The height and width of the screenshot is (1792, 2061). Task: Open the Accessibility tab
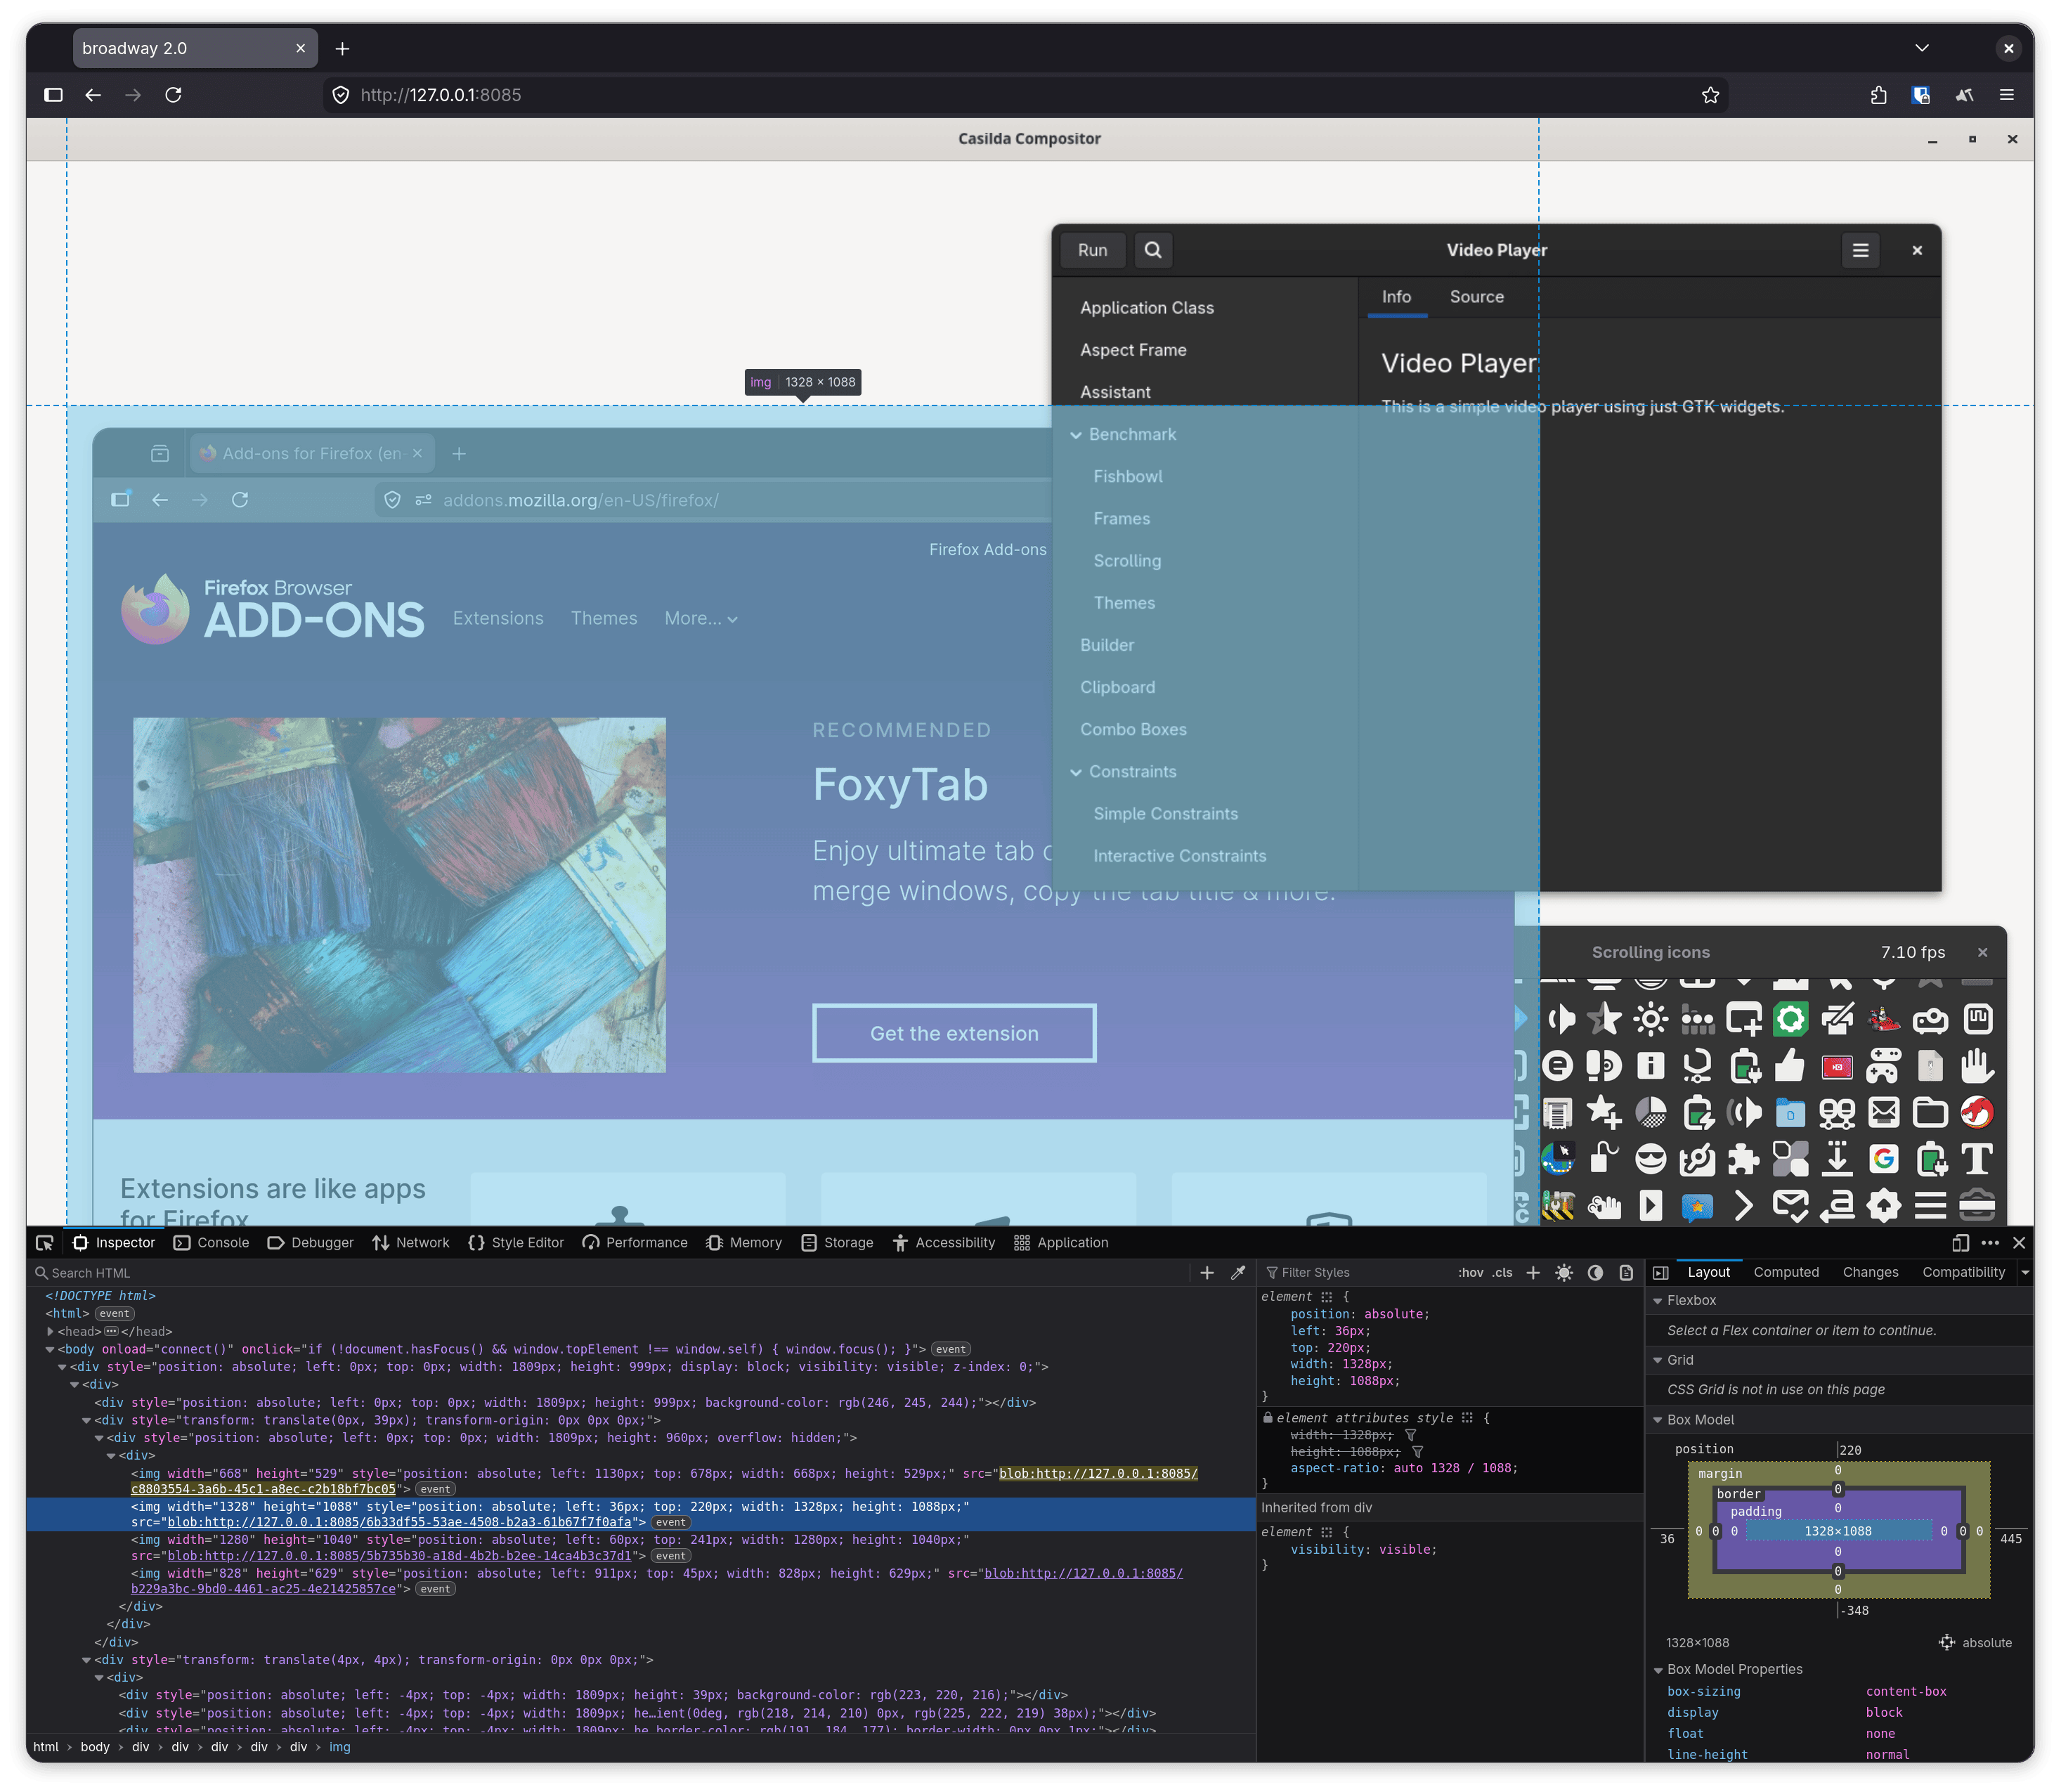tap(944, 1243)
